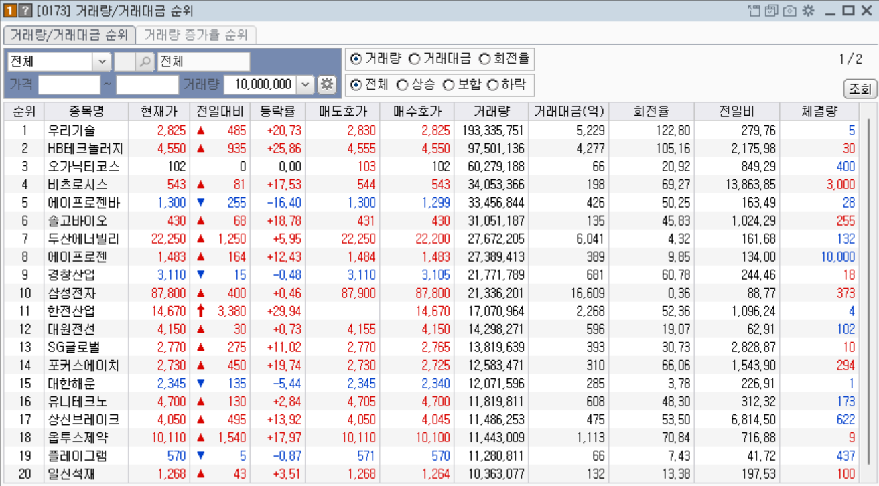Open gear settings beside the volume dropdown
This screenshot has width=879, height=486.
[326, 84]
